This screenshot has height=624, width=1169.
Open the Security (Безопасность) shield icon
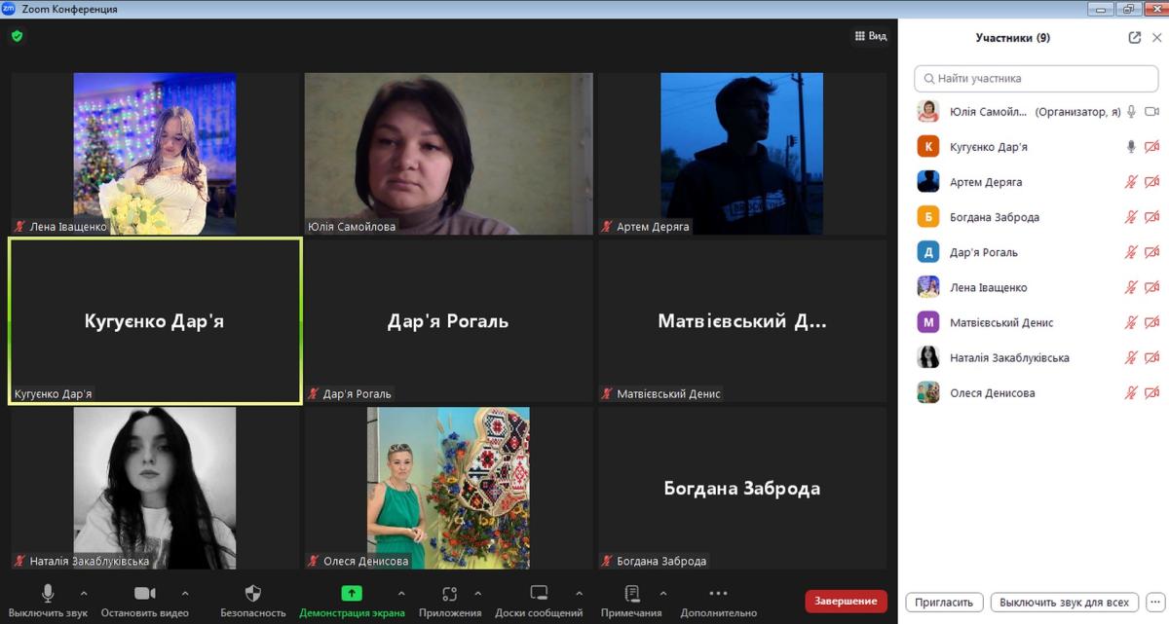click(253, 594)
